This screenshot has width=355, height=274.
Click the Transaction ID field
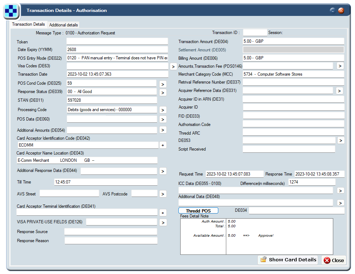click(255, 33)
